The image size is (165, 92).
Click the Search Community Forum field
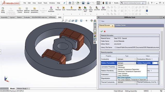coord(132,3)
